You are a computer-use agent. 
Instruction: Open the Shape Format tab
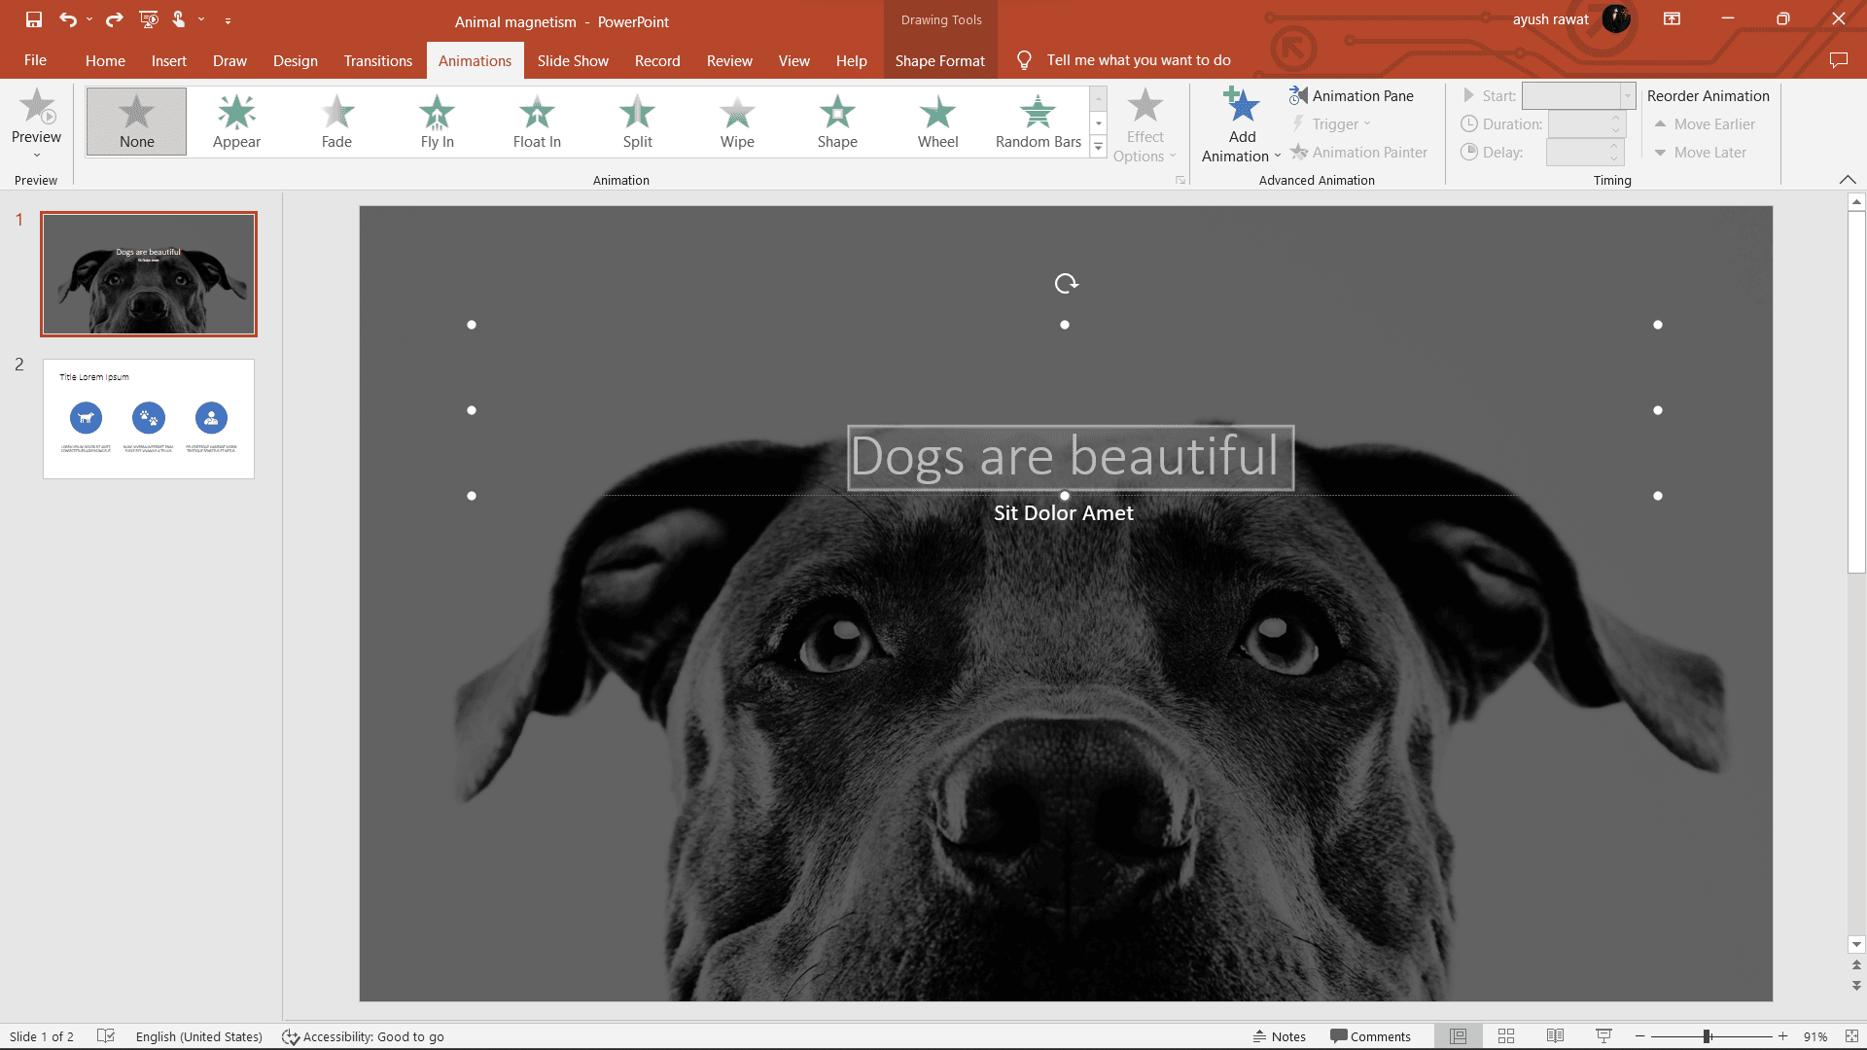point(939,60)
